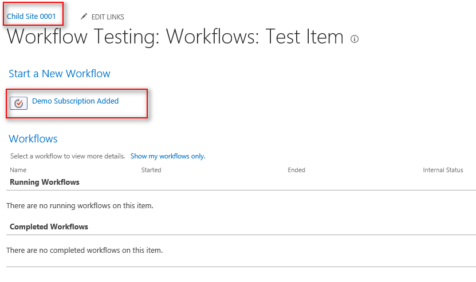The width and height of the screenshot is (476, 282).
Task: Start the Demo Subscription Added workflow
Action: tap(75, 101)
